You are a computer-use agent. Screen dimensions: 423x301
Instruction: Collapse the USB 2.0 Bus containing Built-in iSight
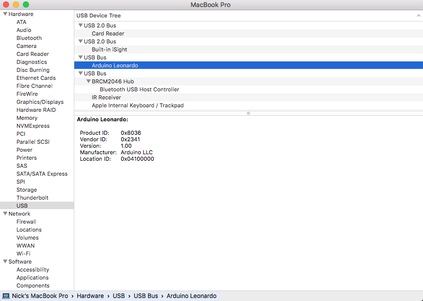click(80, 41)
